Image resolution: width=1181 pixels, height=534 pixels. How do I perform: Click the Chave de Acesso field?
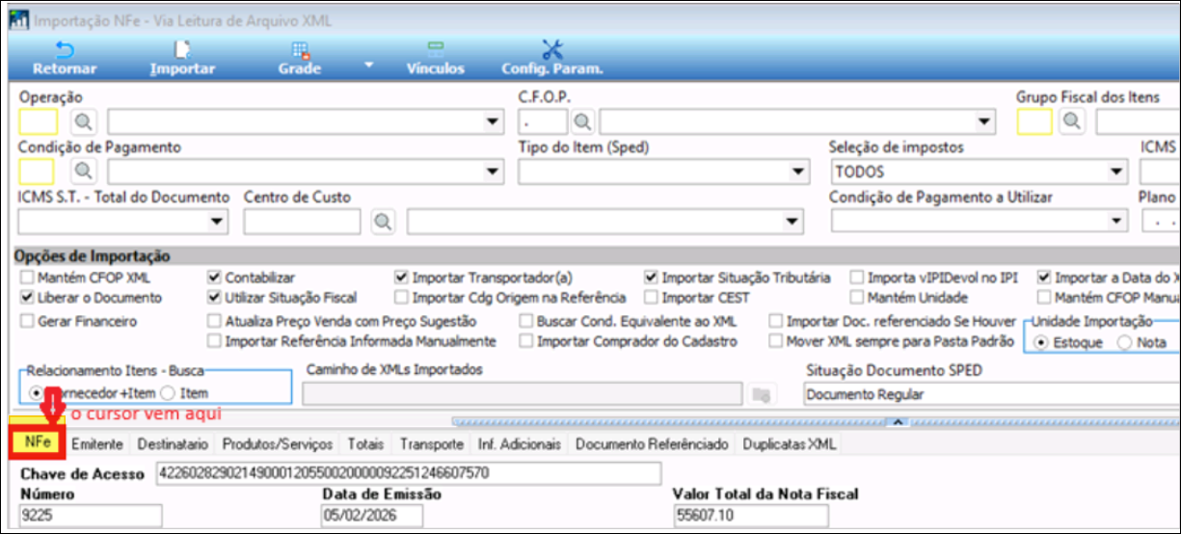pos(409,473)
